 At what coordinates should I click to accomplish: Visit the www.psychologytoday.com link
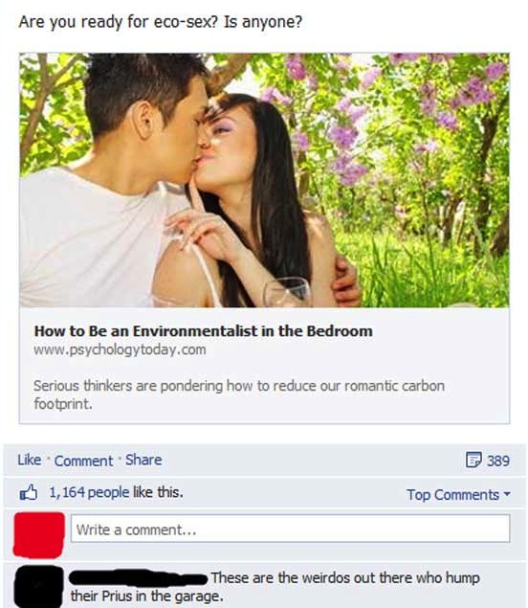click(120, 349)
